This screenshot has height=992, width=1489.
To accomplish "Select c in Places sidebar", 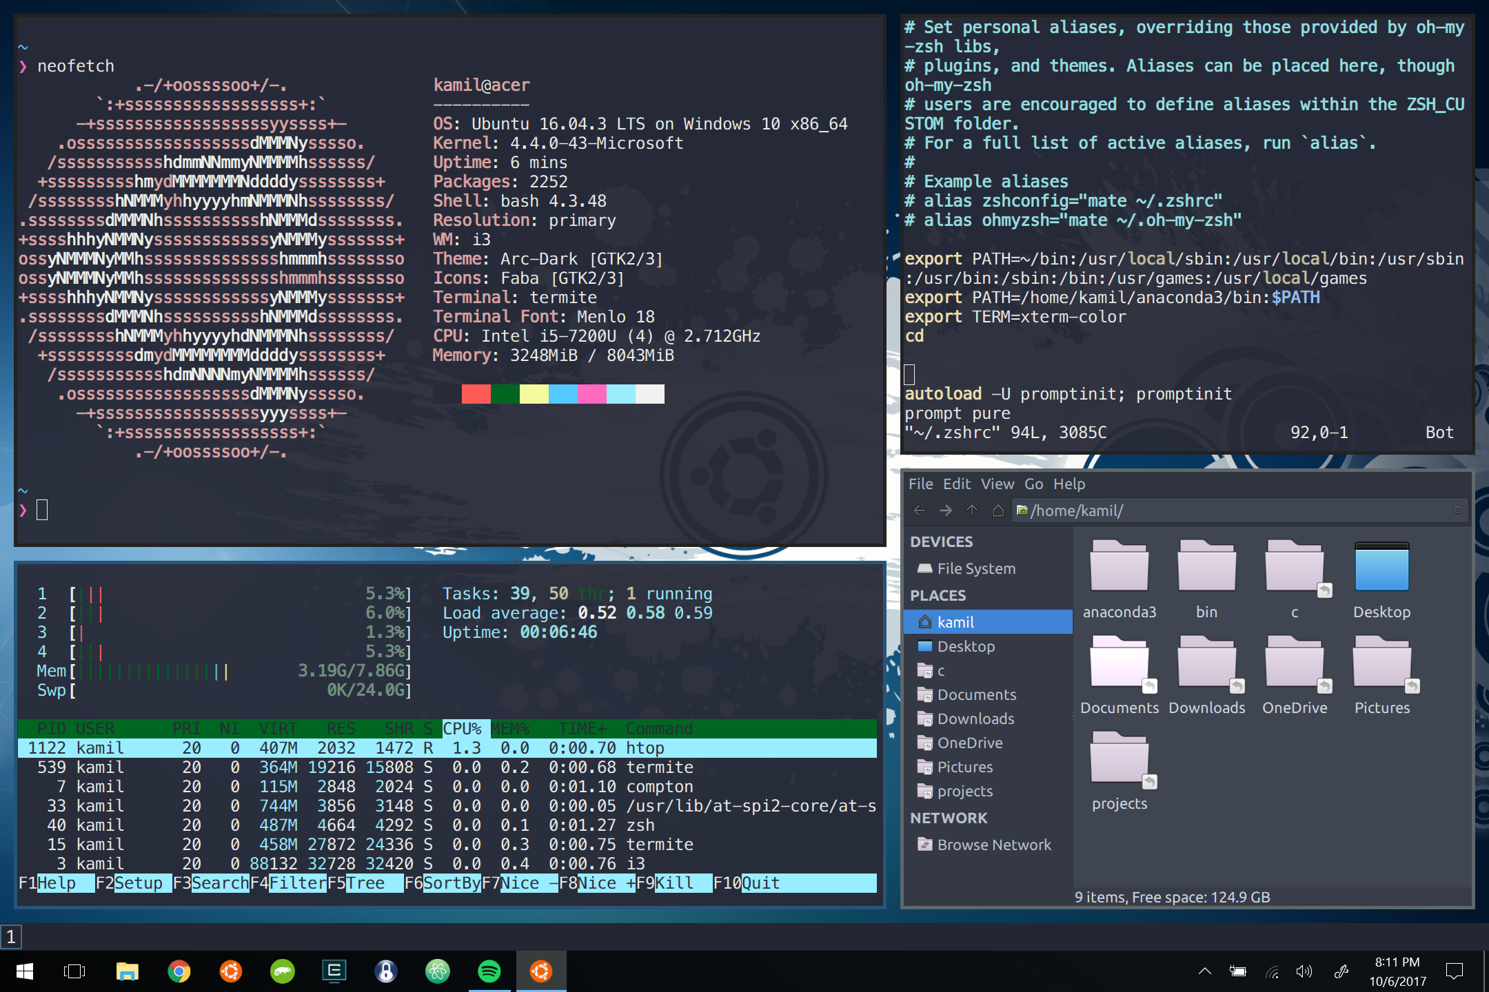I will [988, 670].
